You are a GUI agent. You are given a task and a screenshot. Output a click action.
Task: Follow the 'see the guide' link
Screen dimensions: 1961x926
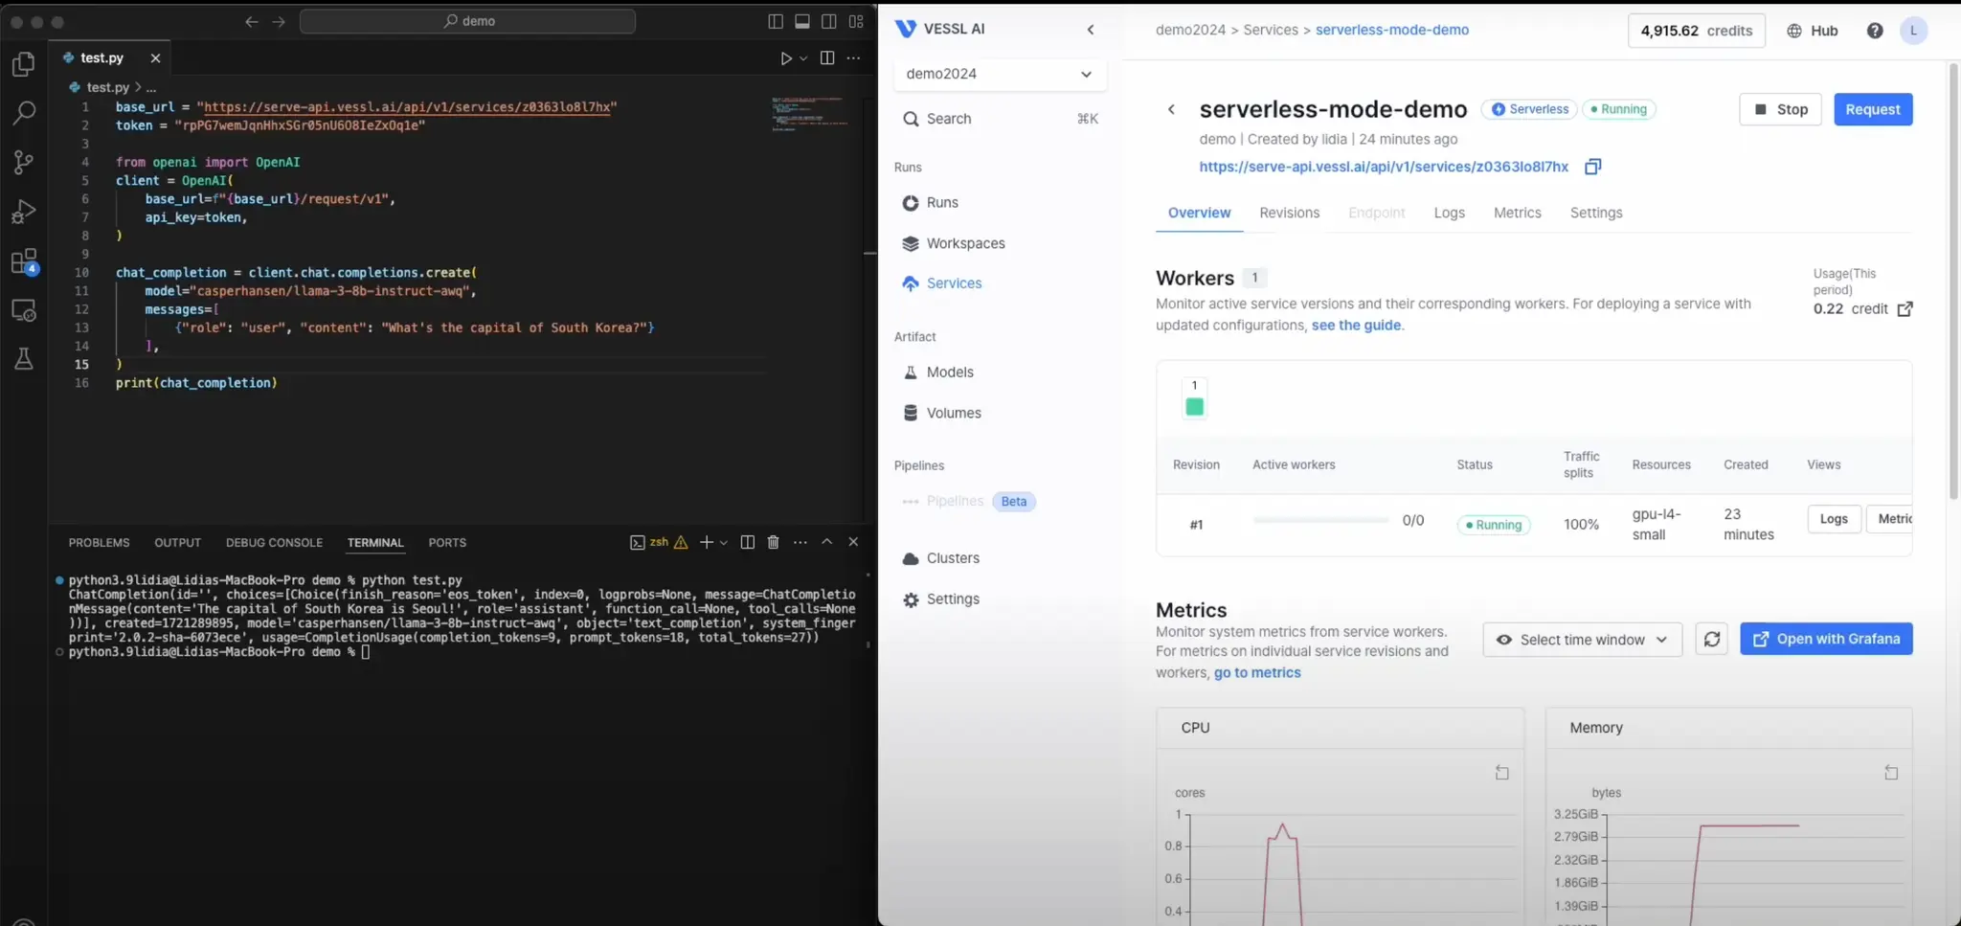pyautogui.click(x=1356, y=326)
